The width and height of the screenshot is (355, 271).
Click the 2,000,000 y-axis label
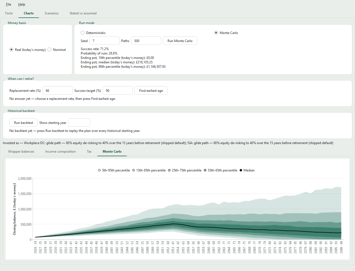(x=25, y=179)
